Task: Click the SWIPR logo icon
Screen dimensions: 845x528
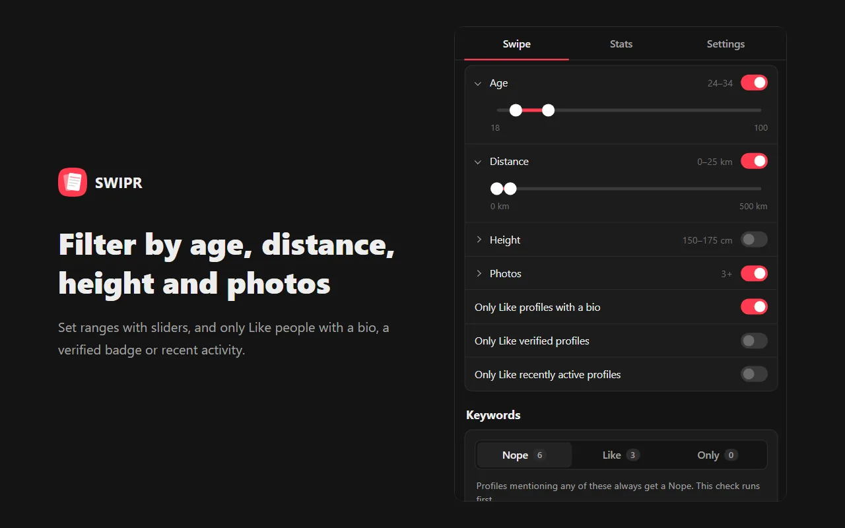Action: pyautogui.click(x=73, y=182)
